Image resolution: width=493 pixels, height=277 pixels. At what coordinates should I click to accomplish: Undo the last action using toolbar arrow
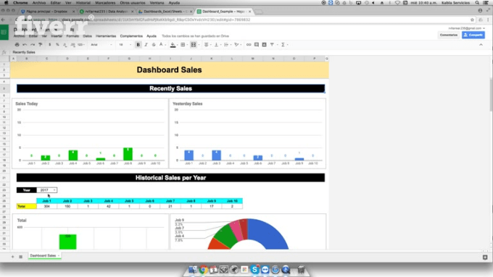(25, 45)
